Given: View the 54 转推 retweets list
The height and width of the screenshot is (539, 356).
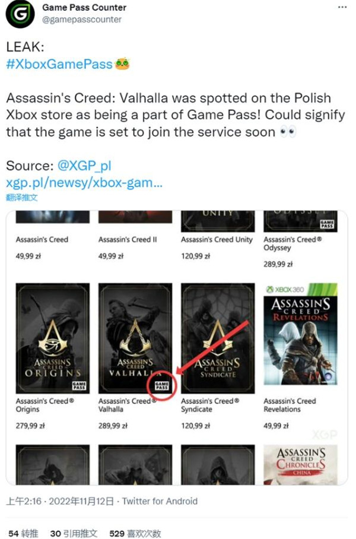Looking at the screenshot, I should pos(23,533).
